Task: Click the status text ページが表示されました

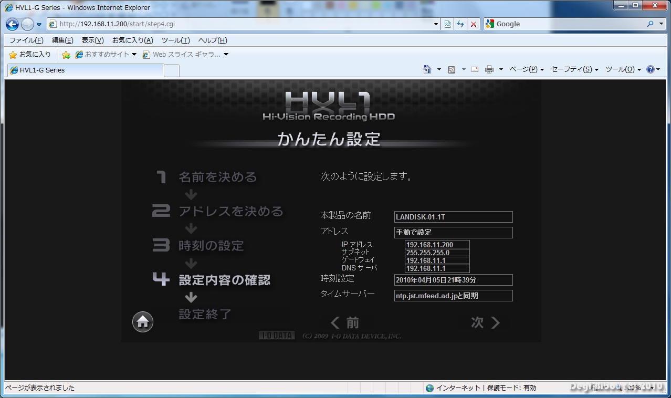Action: click(40, 388)
